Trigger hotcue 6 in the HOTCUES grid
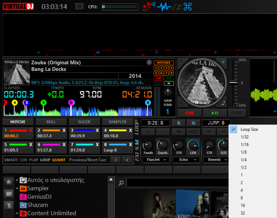 click(161, 73)
